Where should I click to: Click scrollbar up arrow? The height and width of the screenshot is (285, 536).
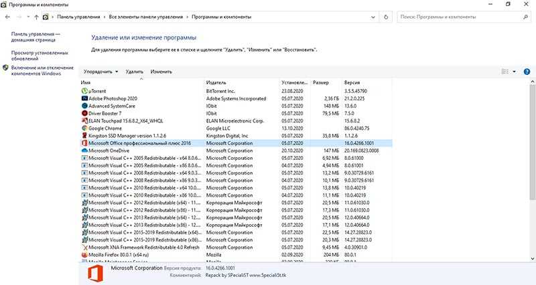(x=533, y=82)
